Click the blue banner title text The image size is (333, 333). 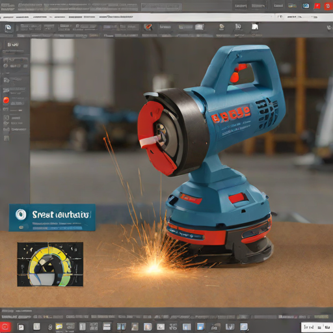point(60,215)
